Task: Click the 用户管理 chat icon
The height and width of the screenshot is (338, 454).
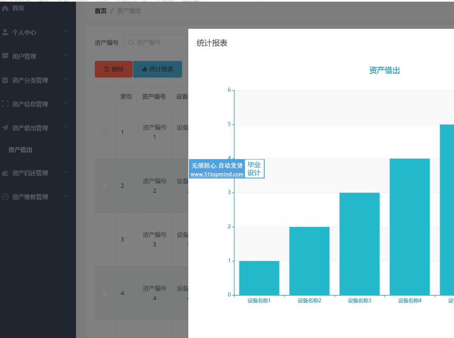Action: pyautogui.click(x=5, y=56)
